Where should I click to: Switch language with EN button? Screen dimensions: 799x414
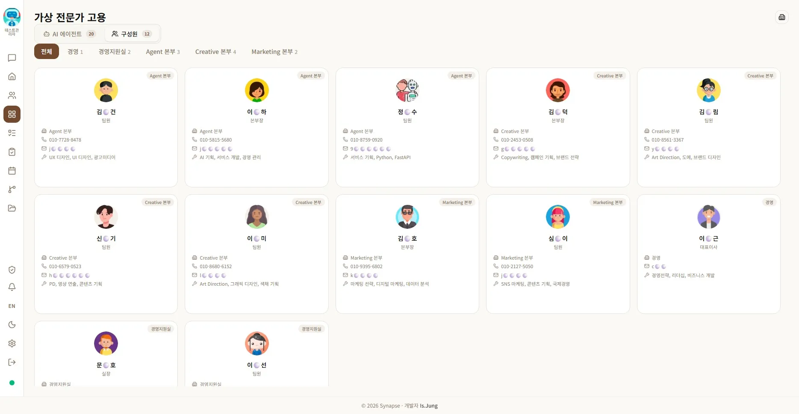coord(12,306)
